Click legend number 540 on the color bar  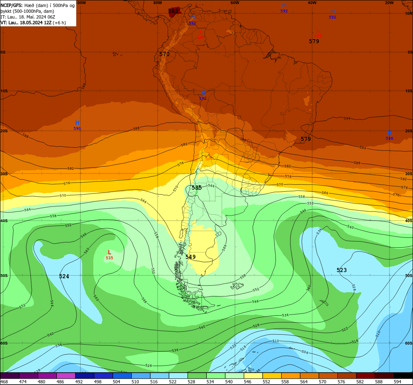tap(229, 382)
